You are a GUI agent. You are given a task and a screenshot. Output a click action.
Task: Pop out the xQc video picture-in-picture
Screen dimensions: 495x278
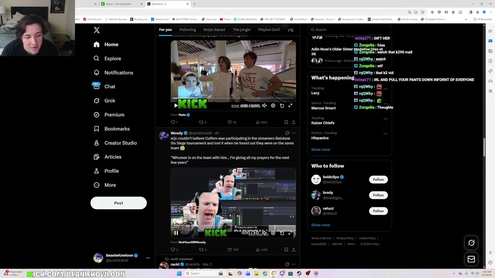(x=282, y=233)
